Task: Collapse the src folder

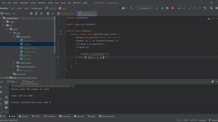Action: pyautogui.click(x=3, y=25)
